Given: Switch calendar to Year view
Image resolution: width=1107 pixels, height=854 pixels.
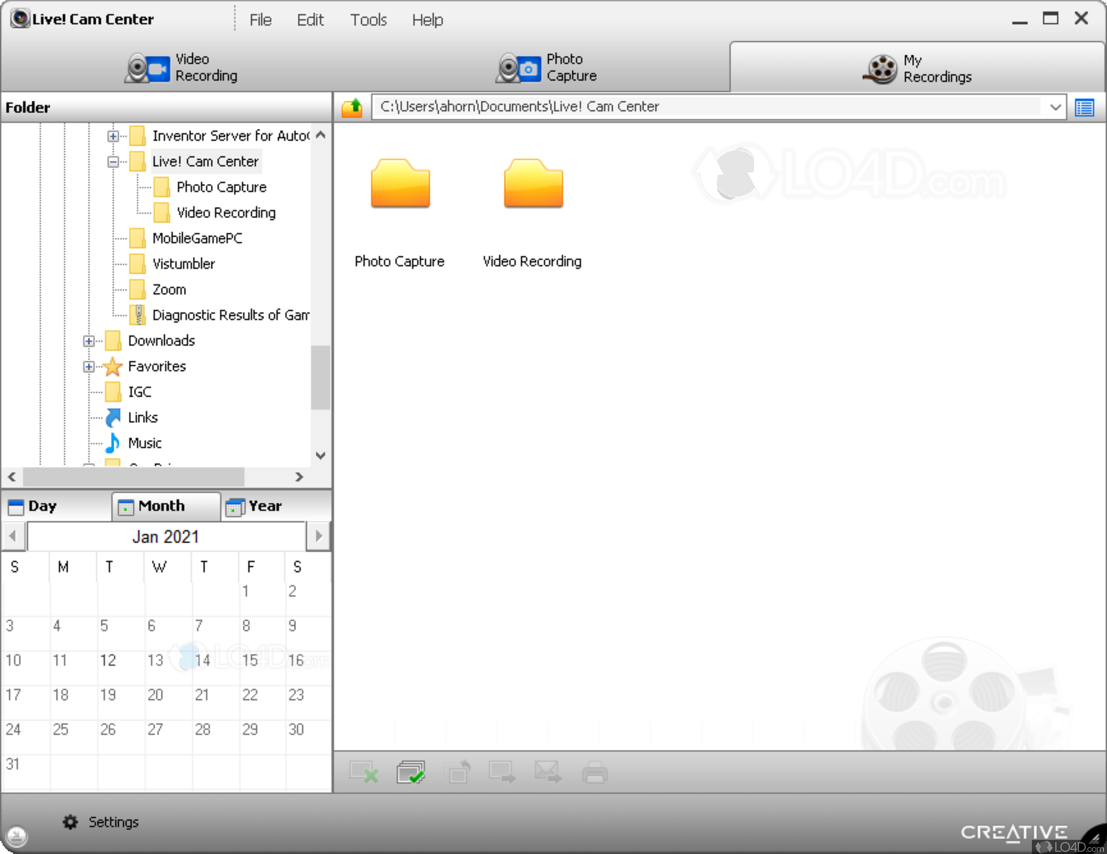Looking at the screenshot, I should [x=254, y=506].
